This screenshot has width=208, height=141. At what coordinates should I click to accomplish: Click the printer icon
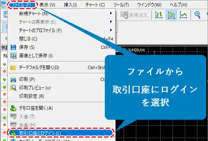(x=13, y=80)
